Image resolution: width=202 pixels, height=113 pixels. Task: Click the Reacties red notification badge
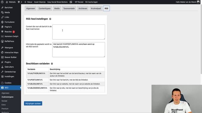point(14,32)
